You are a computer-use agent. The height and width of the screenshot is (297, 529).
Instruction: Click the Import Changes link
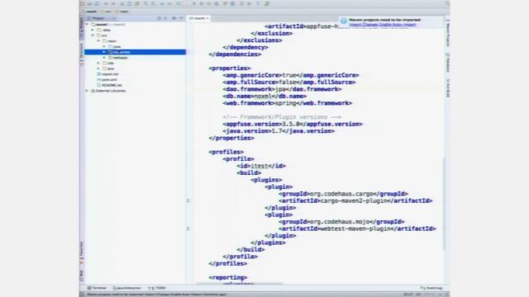pos(364,25)
